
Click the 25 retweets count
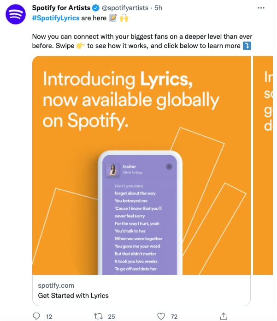[111, 316]
